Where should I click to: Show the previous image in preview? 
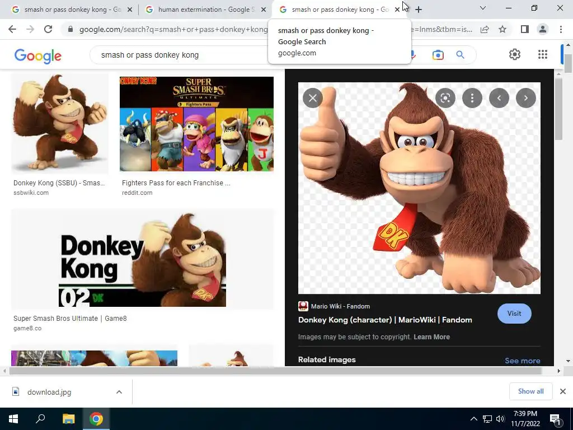tap(499, 98)
